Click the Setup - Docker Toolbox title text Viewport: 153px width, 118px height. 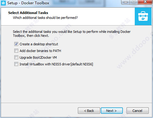[x=28, y=3]
